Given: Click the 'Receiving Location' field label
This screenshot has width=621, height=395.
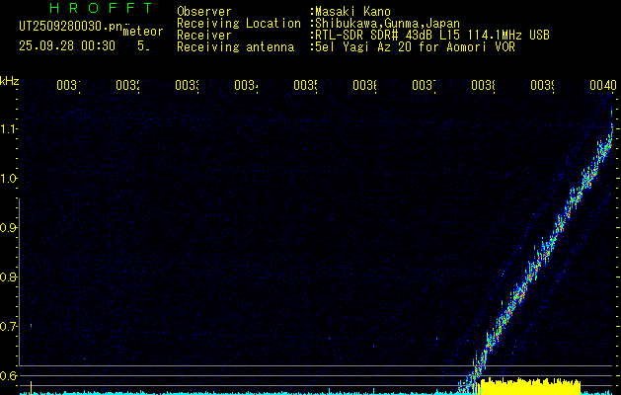Looking at the screenshot, I should click(x=239, y=23).
